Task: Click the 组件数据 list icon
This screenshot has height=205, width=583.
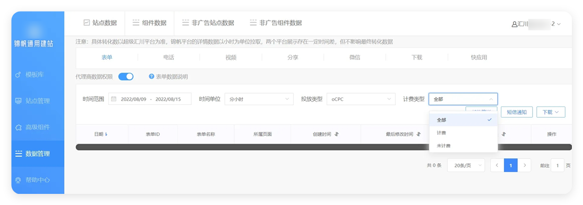Action: point(136,23)
